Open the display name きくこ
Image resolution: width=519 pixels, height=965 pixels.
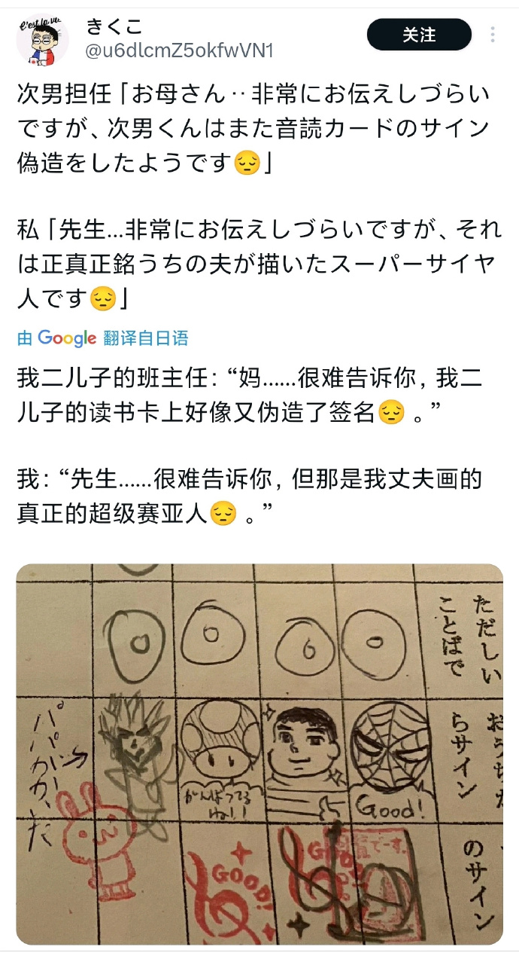click(x=114, y=28)
